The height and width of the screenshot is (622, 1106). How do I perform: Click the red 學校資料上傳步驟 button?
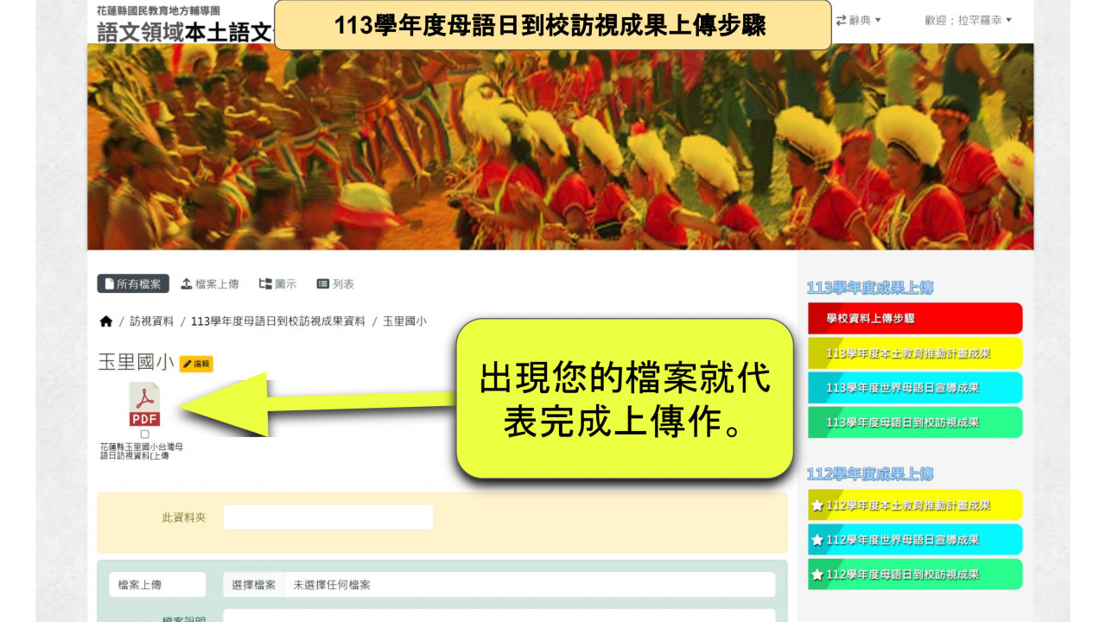[x=915, y=319]
